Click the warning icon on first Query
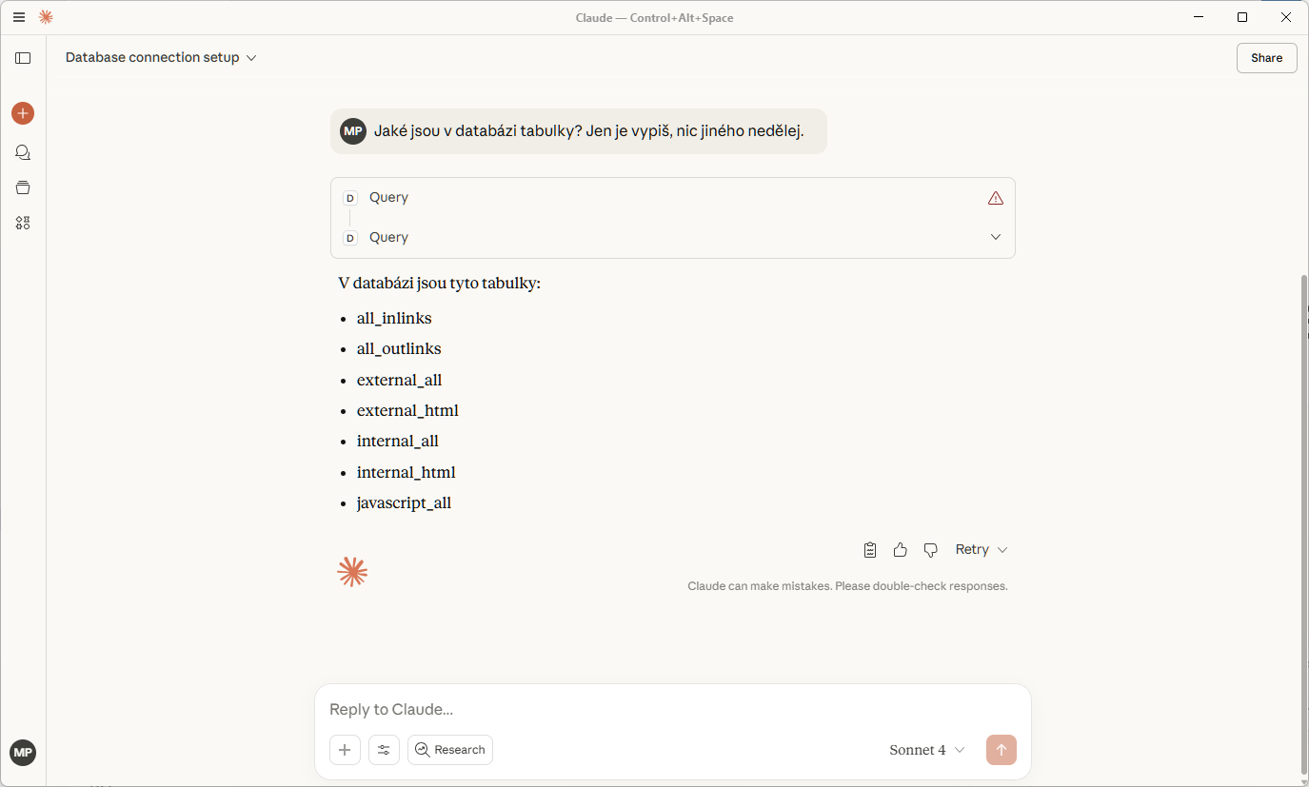Screen dimensions: 1309x787 click(996, 198)
